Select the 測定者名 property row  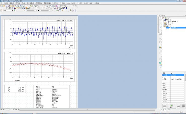[173, 89]
